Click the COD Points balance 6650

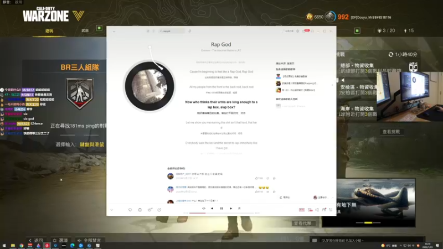click(x=315, y=17)
